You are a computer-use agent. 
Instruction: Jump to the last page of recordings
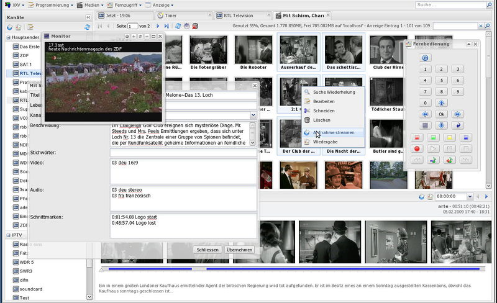point(166,26)
